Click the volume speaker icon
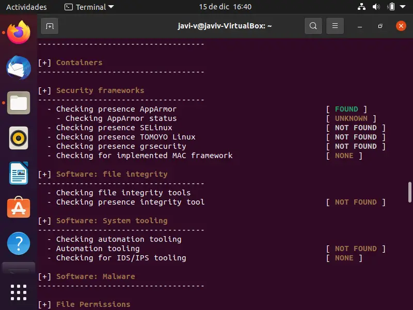This screenshot has width=413, height=310. click(x=376, y=7)
